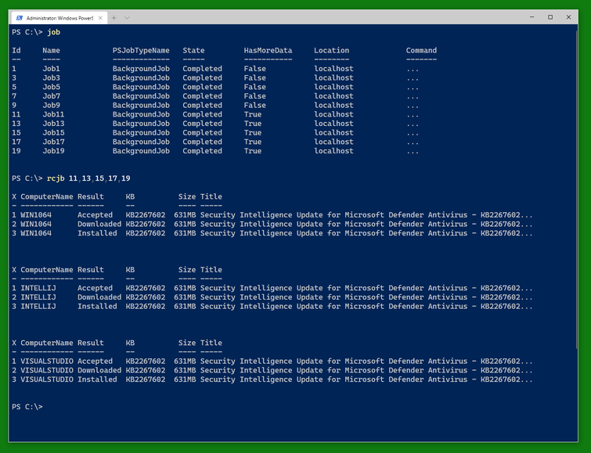Click the 'PSJobTypeName' column header
This screenshot has width=591, height=453.
coord(141,51)
